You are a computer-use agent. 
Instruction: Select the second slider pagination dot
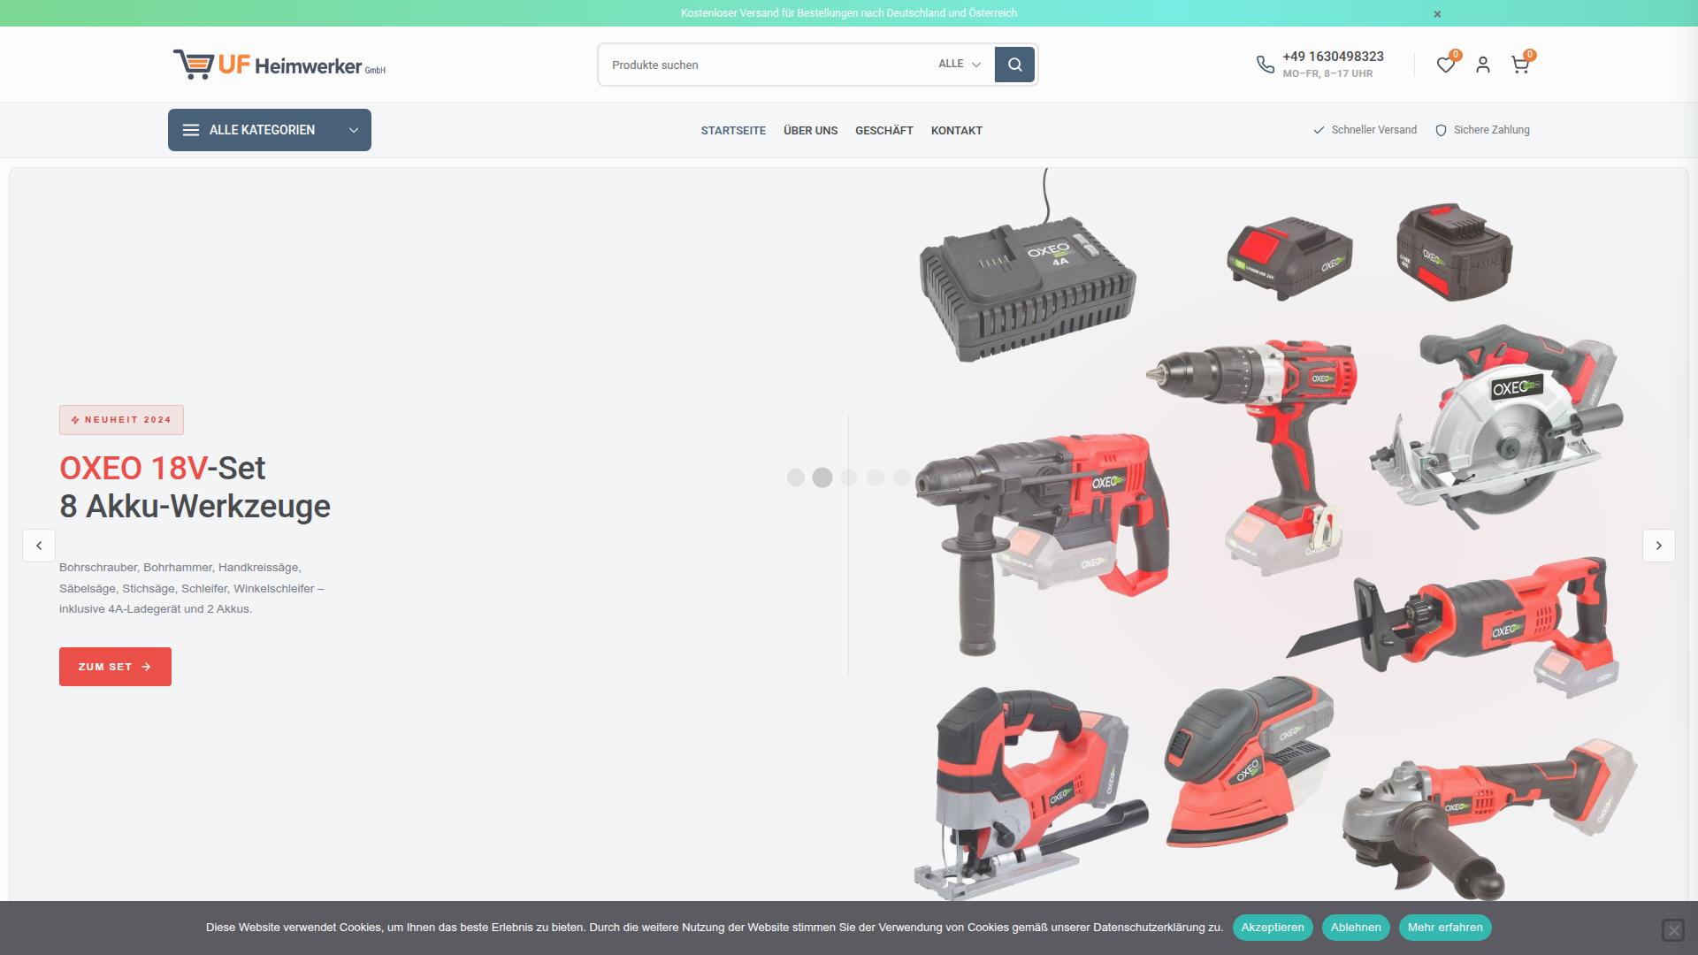coord(822,477)
